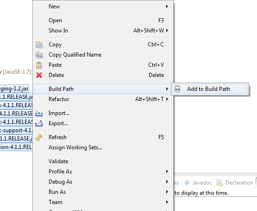Click the red Delete X icon
257x211 pixels.
click(39, 75)
